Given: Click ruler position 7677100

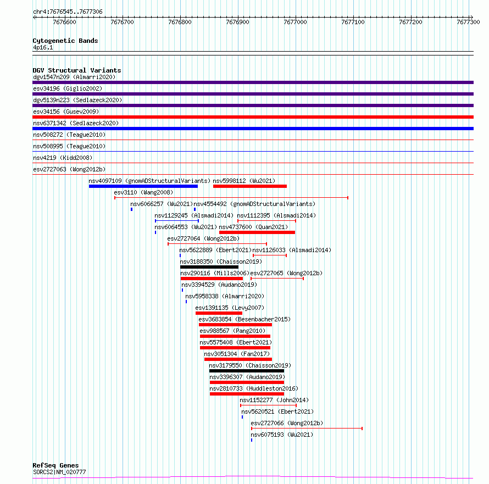Looking at the screenshot, I should [353, 22].
